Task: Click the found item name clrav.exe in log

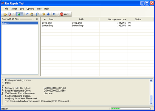Action: 48,93
